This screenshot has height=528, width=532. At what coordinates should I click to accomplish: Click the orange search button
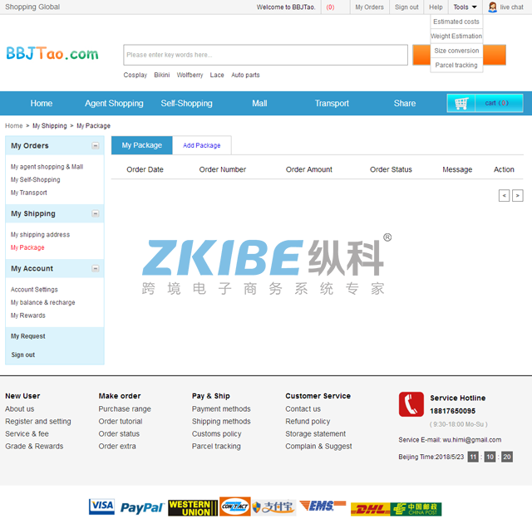click(460, 55)
